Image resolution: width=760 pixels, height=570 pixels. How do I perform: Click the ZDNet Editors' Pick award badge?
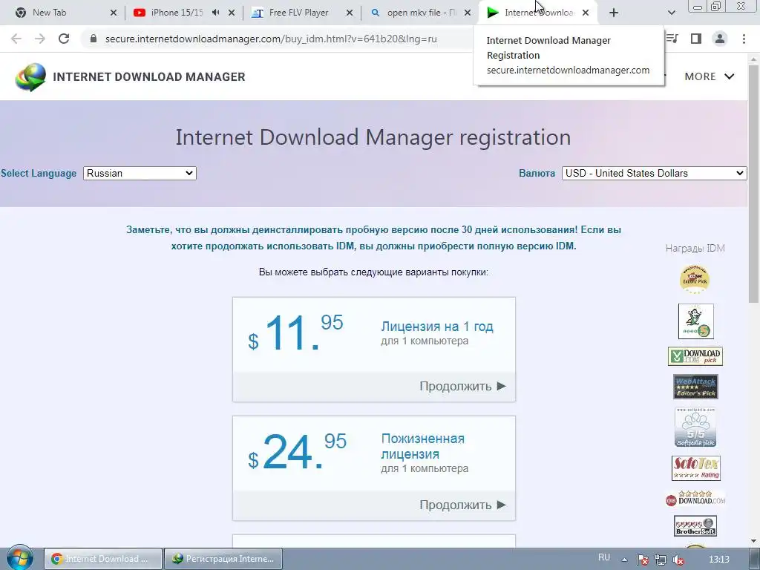695,279
